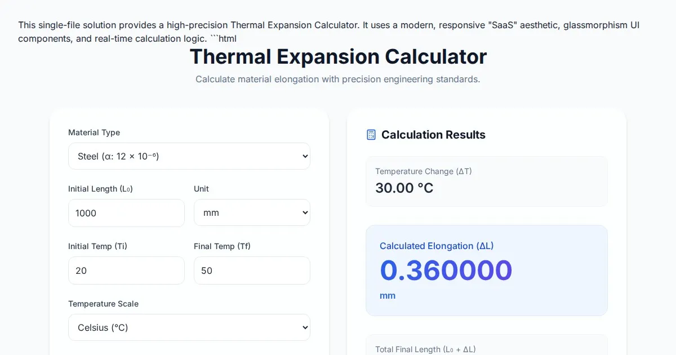Open the Temperature Scale dropdown
676x355 pixels.
coord(189,327)
